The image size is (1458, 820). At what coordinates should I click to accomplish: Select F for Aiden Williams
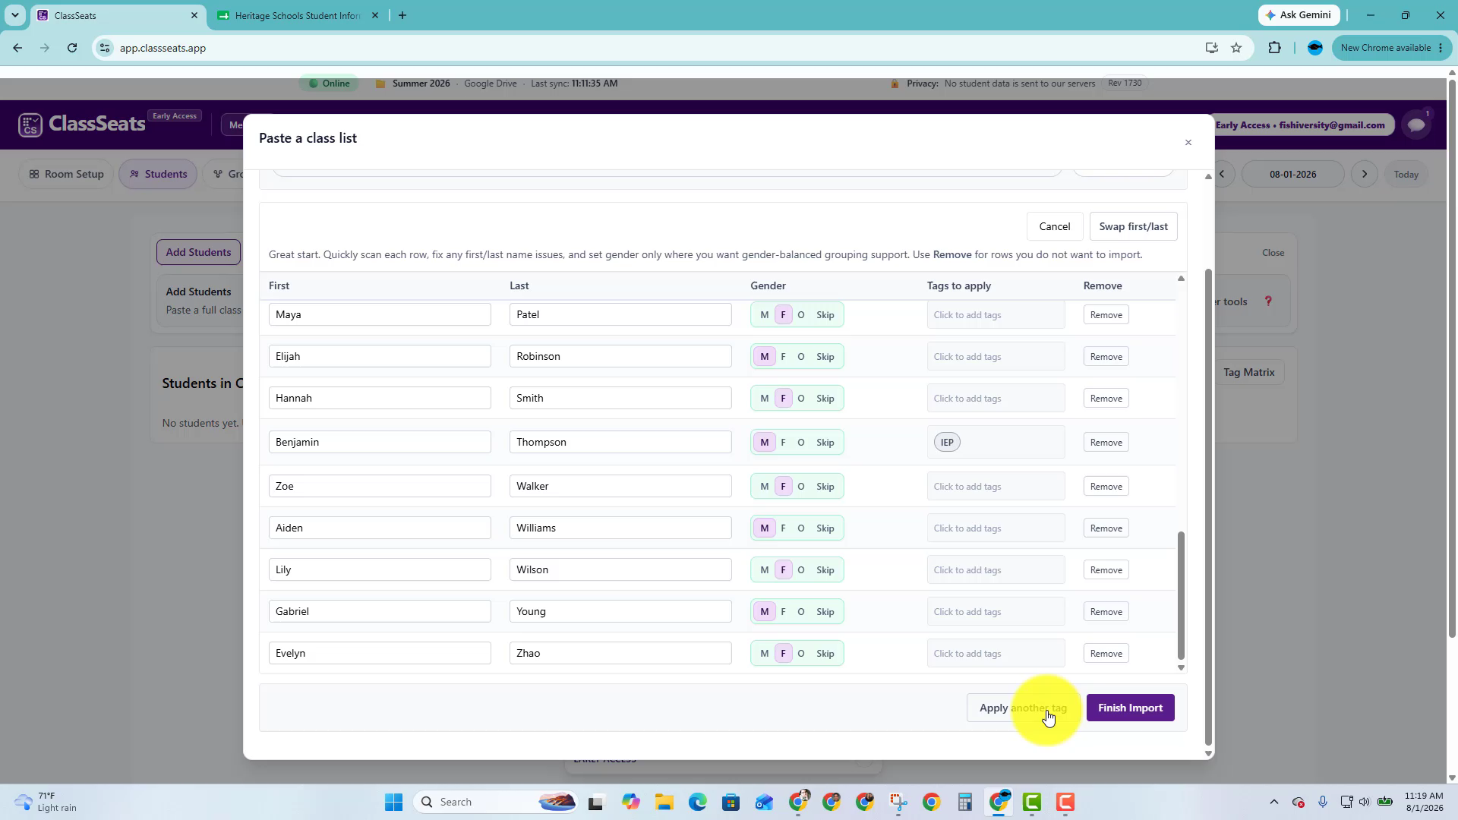coord(783,528)
